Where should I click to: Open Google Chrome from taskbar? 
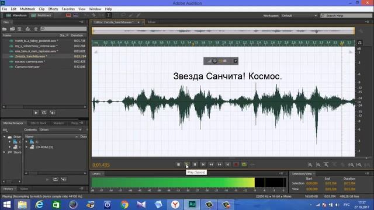pyautogui.click(x=124, y=205)
